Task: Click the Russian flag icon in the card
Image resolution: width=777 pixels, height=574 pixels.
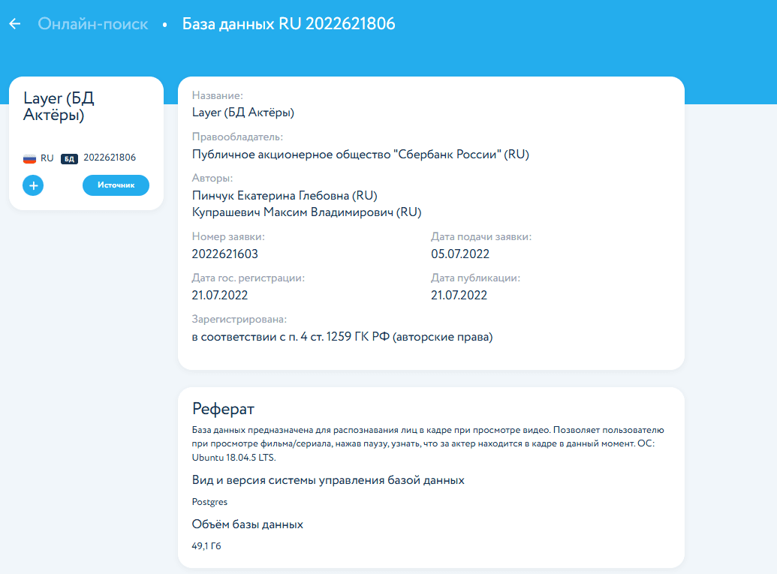Action: (30, 158)
